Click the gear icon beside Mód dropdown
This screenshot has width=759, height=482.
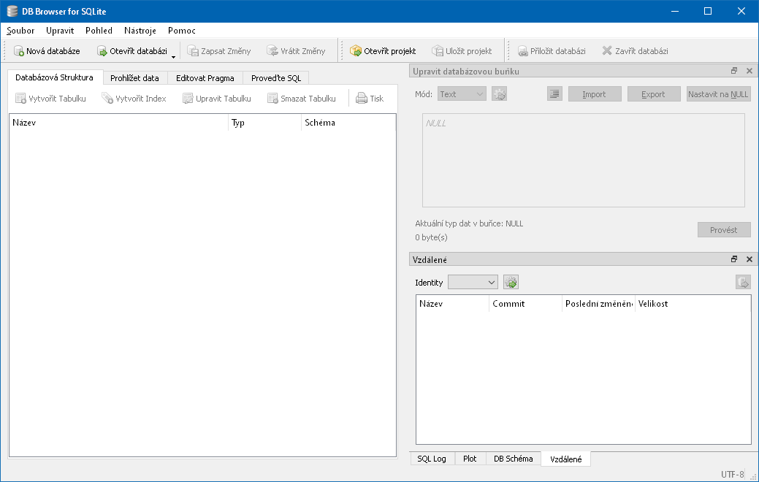[x=499, y=94]
